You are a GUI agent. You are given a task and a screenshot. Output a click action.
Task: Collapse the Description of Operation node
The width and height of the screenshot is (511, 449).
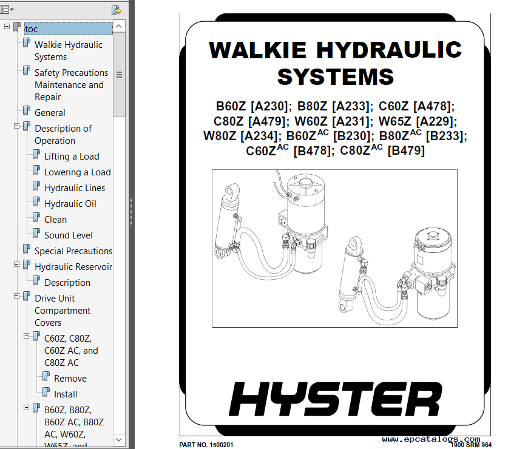[x=16, y=126]
